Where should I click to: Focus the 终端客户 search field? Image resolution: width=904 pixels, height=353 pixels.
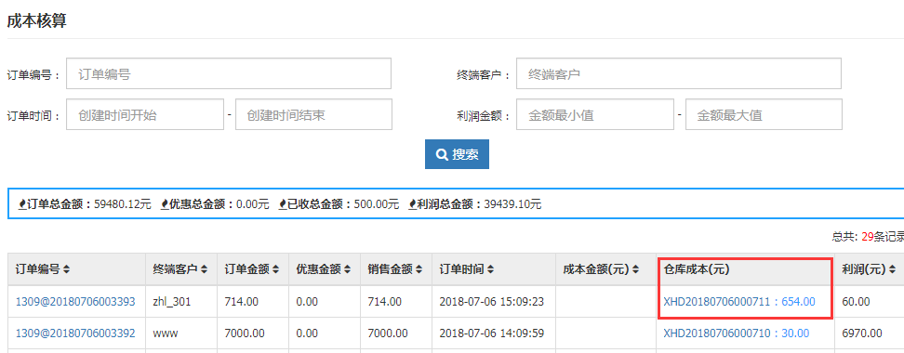click(679, 73)
